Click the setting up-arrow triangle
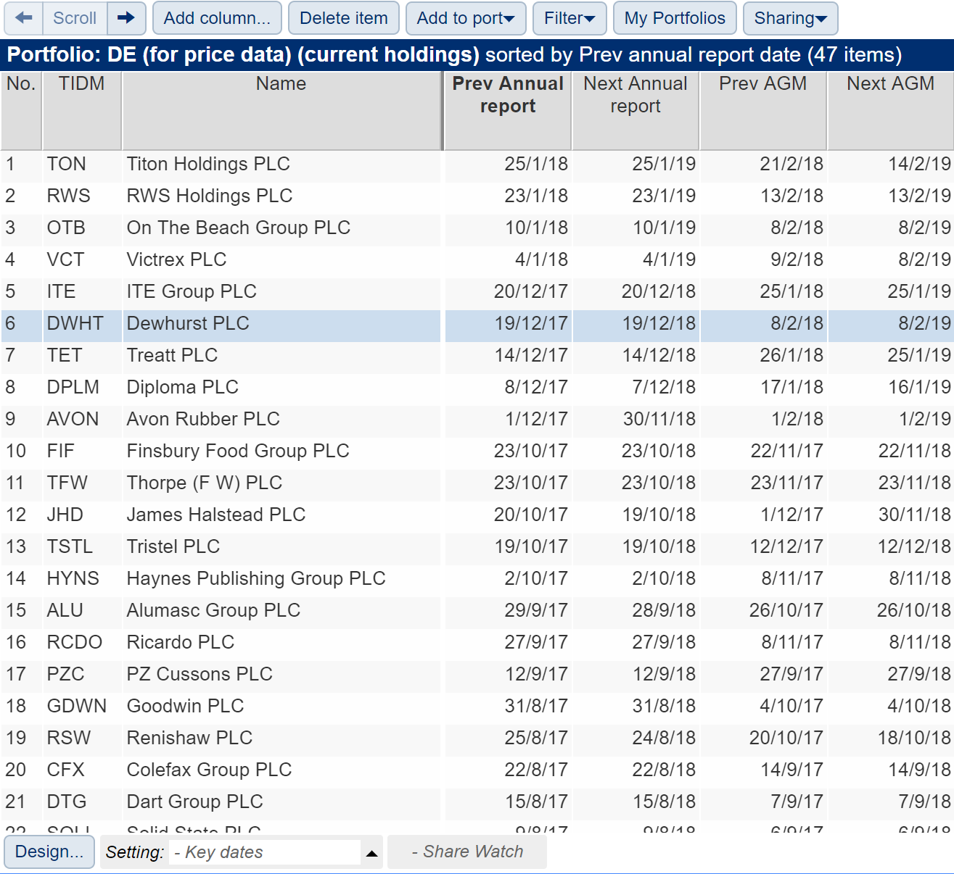The image size is (954, 874). tap(372, 853)
